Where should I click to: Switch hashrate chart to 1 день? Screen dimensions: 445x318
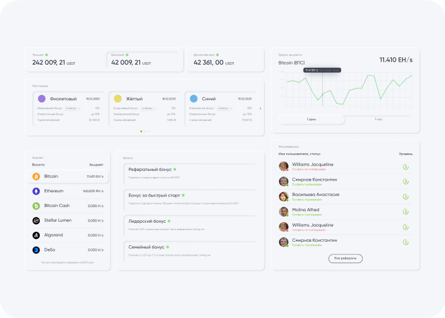click(x=312, y=120)
